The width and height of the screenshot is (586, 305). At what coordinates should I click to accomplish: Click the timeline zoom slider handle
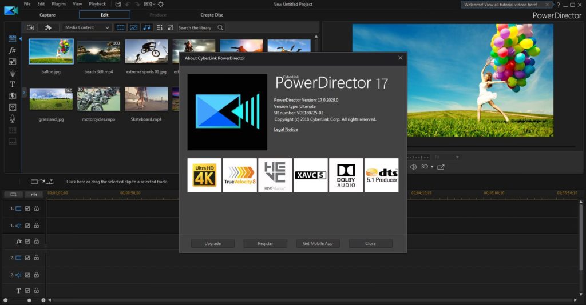click(29, 300)
